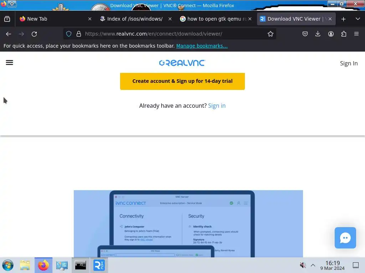Open the tracking protection shield icon
This screenshot has height=273, width=365.
pos(69,34)
